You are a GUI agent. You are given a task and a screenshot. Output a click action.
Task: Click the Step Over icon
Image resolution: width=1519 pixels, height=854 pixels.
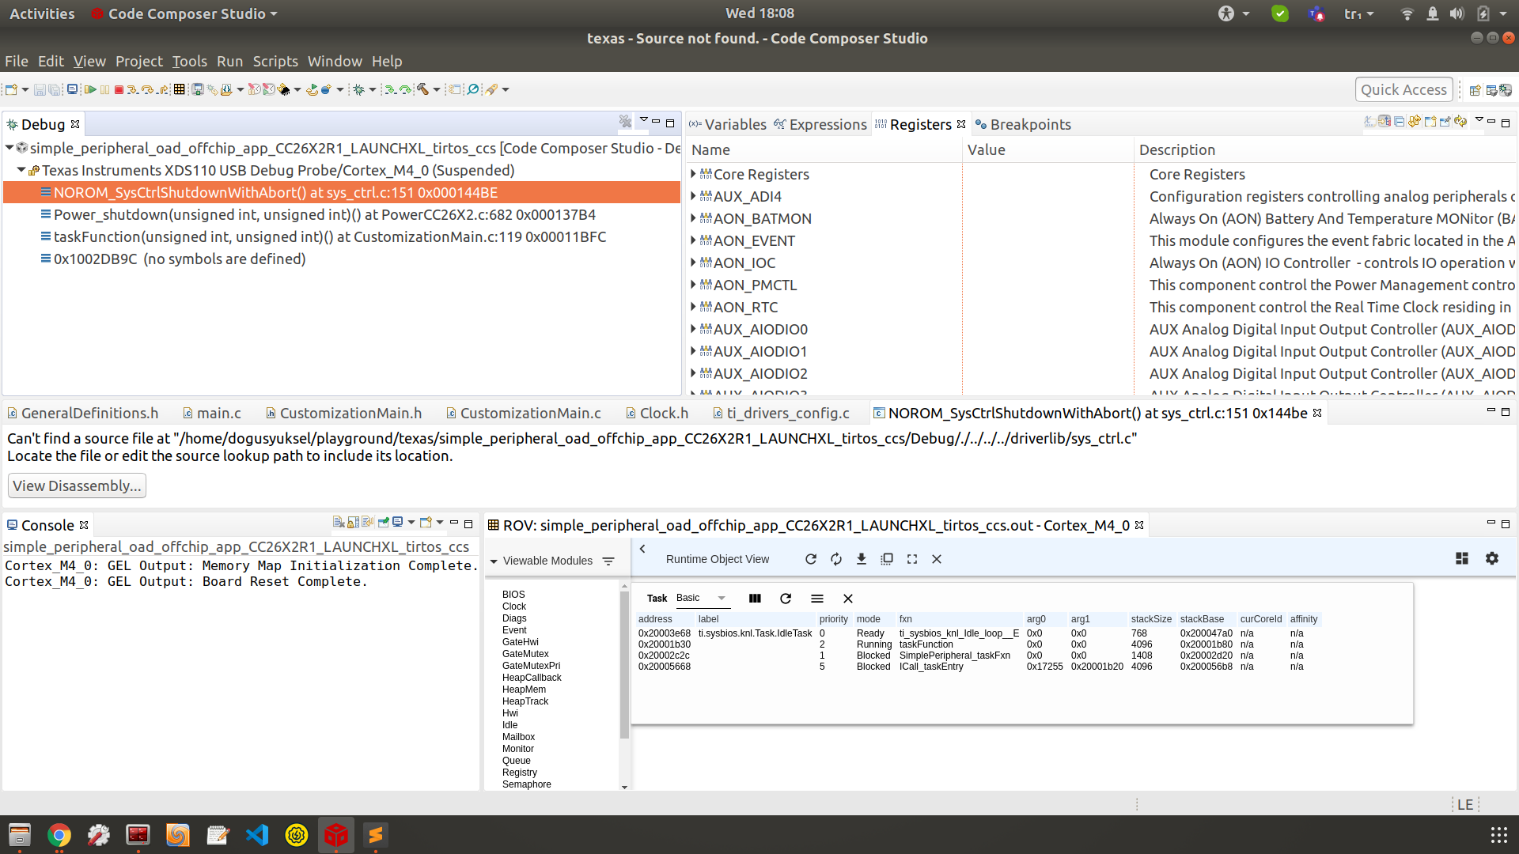click(x=147, y=89)
